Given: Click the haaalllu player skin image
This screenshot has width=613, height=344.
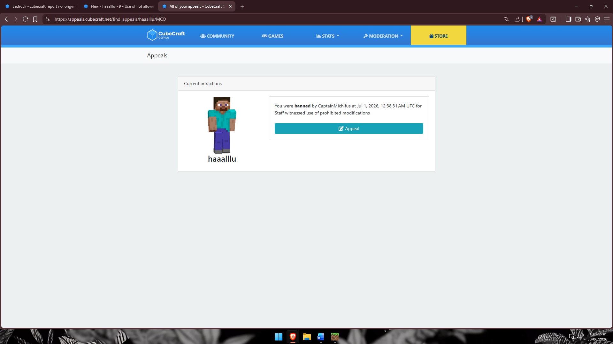Looking at the screenshot, I should point(222,125).
